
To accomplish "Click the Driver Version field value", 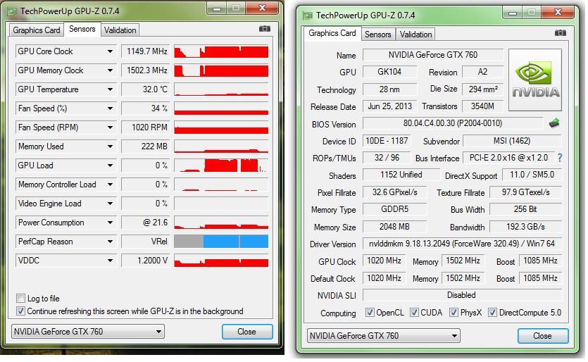I will (x=462, y=244).
